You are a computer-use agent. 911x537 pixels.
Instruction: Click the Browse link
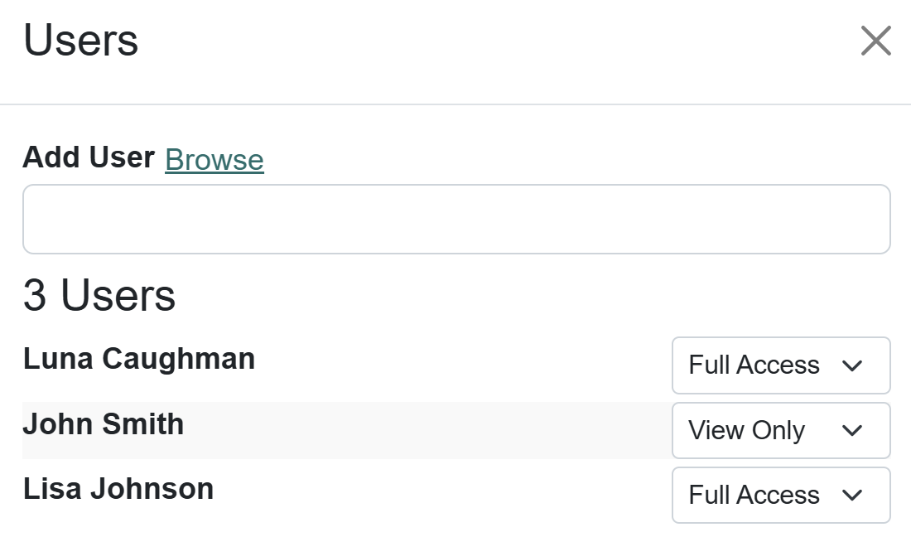click(214, 159)
